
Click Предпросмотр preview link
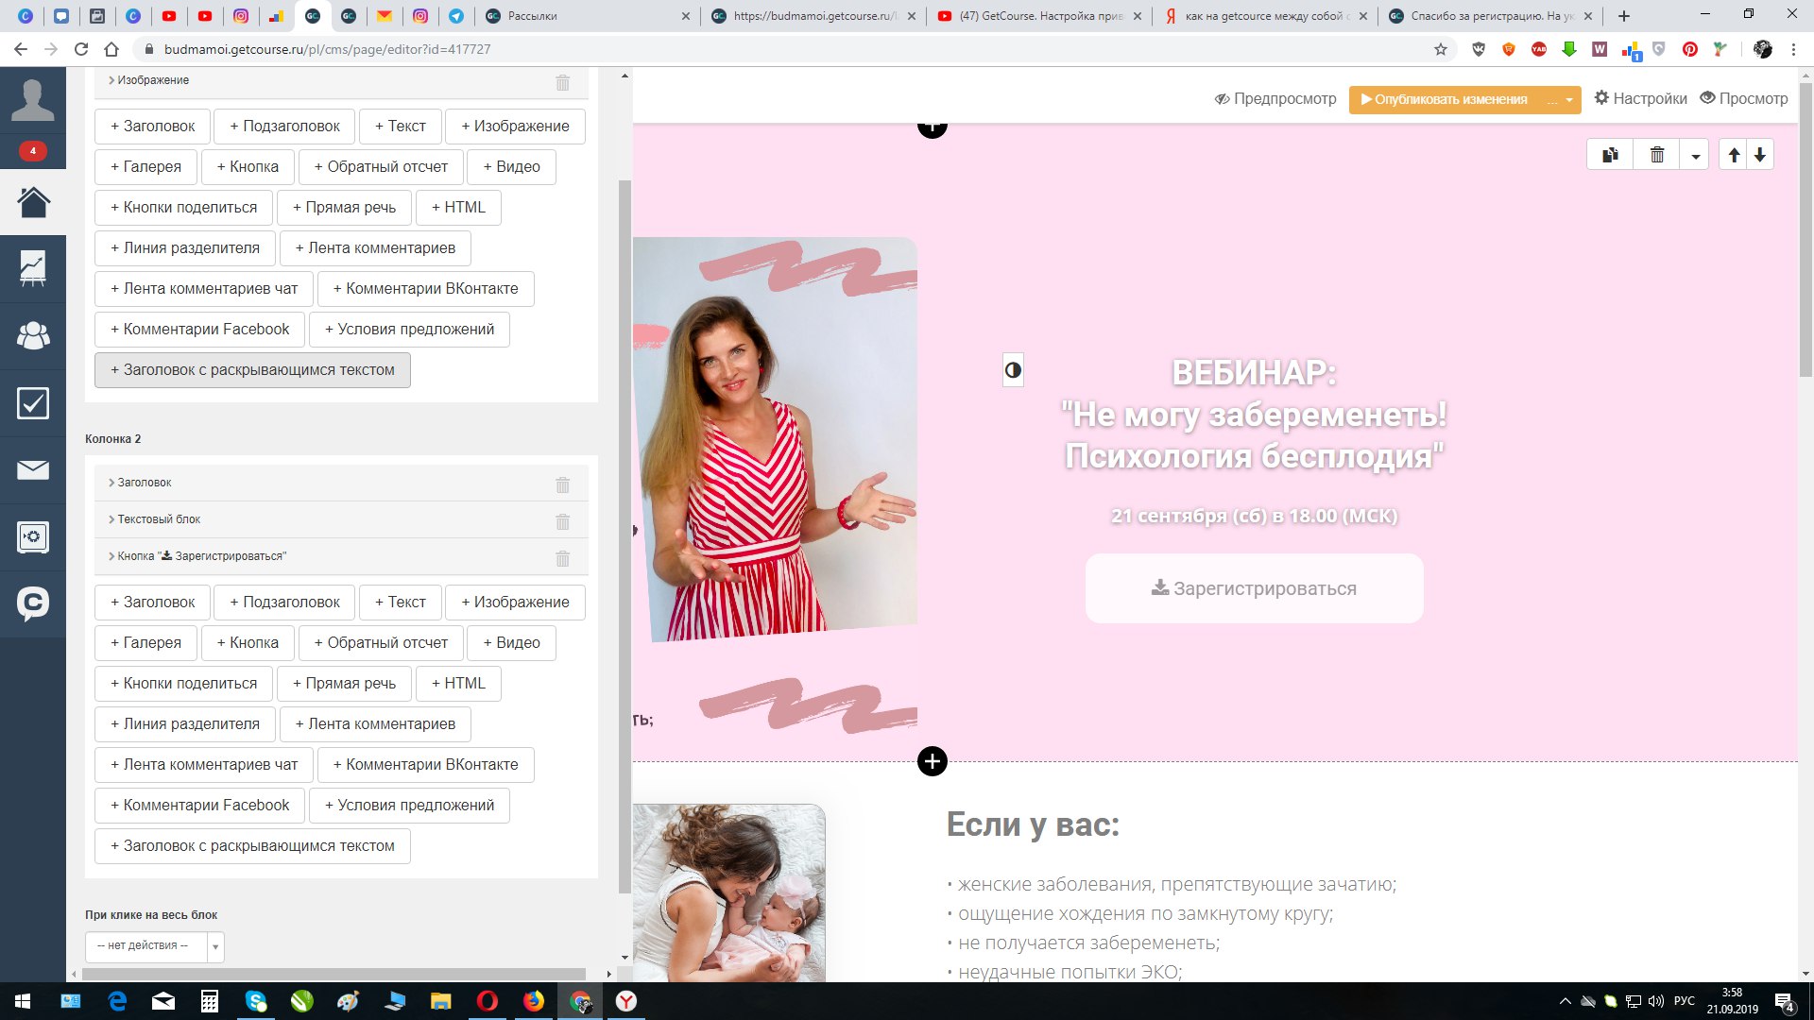[1275, 99]
